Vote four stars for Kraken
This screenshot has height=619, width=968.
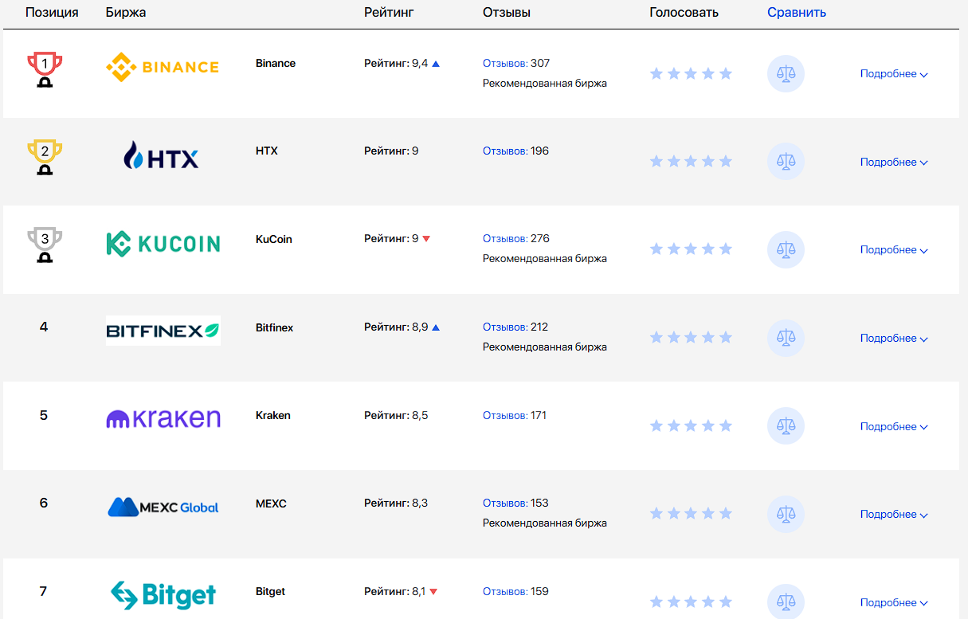pyautogui.click(x=708, y=426)
